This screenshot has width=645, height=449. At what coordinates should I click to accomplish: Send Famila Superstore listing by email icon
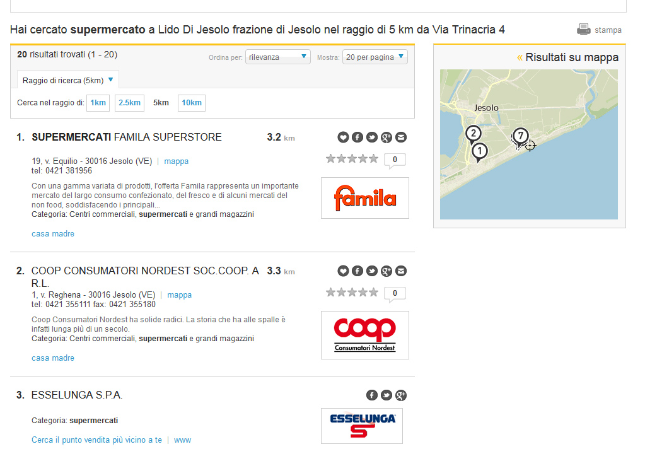point(401,137)
